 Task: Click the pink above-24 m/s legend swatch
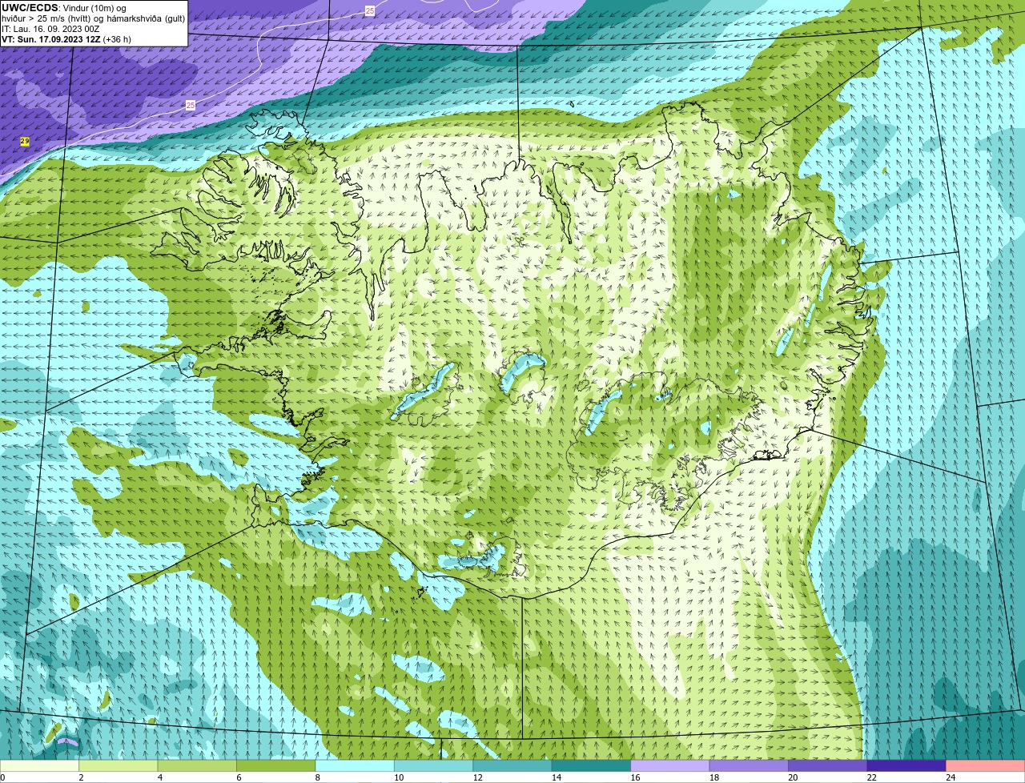986,766
